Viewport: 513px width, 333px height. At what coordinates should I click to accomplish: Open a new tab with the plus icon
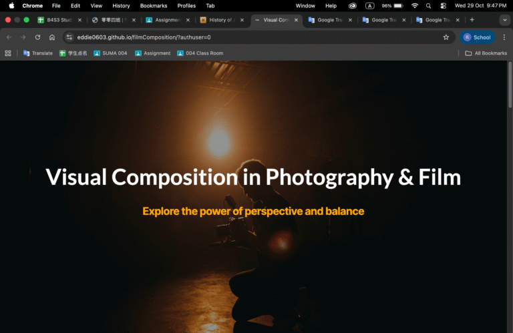tap(472, 20)
